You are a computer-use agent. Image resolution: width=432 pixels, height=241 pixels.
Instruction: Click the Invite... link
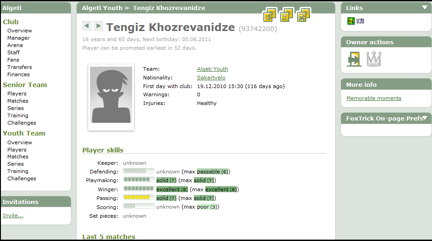pos(13,215)
